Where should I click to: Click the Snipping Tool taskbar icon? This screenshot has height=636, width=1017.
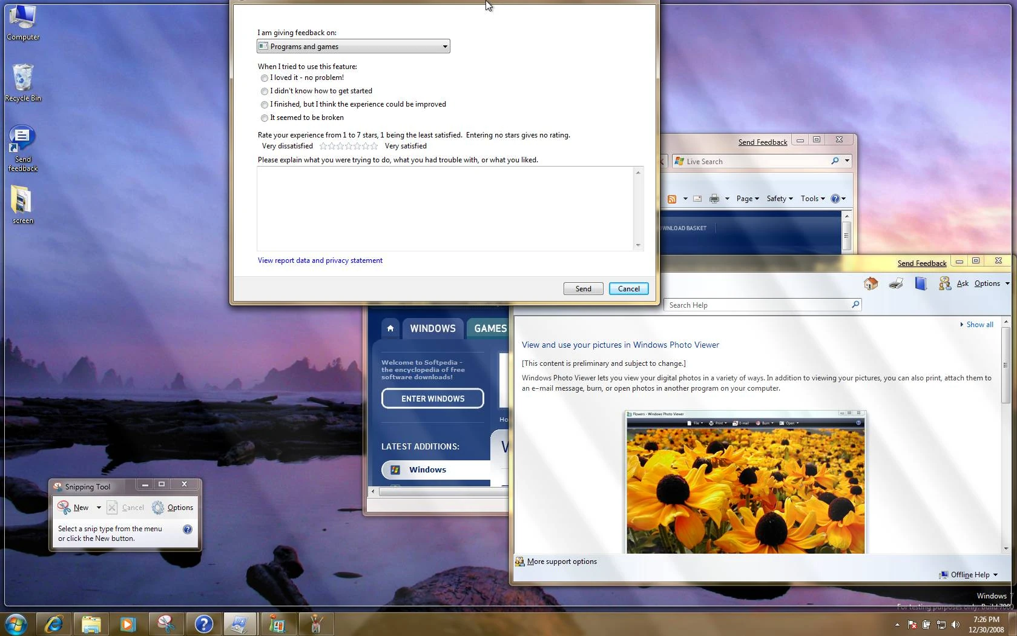point(166,624)
